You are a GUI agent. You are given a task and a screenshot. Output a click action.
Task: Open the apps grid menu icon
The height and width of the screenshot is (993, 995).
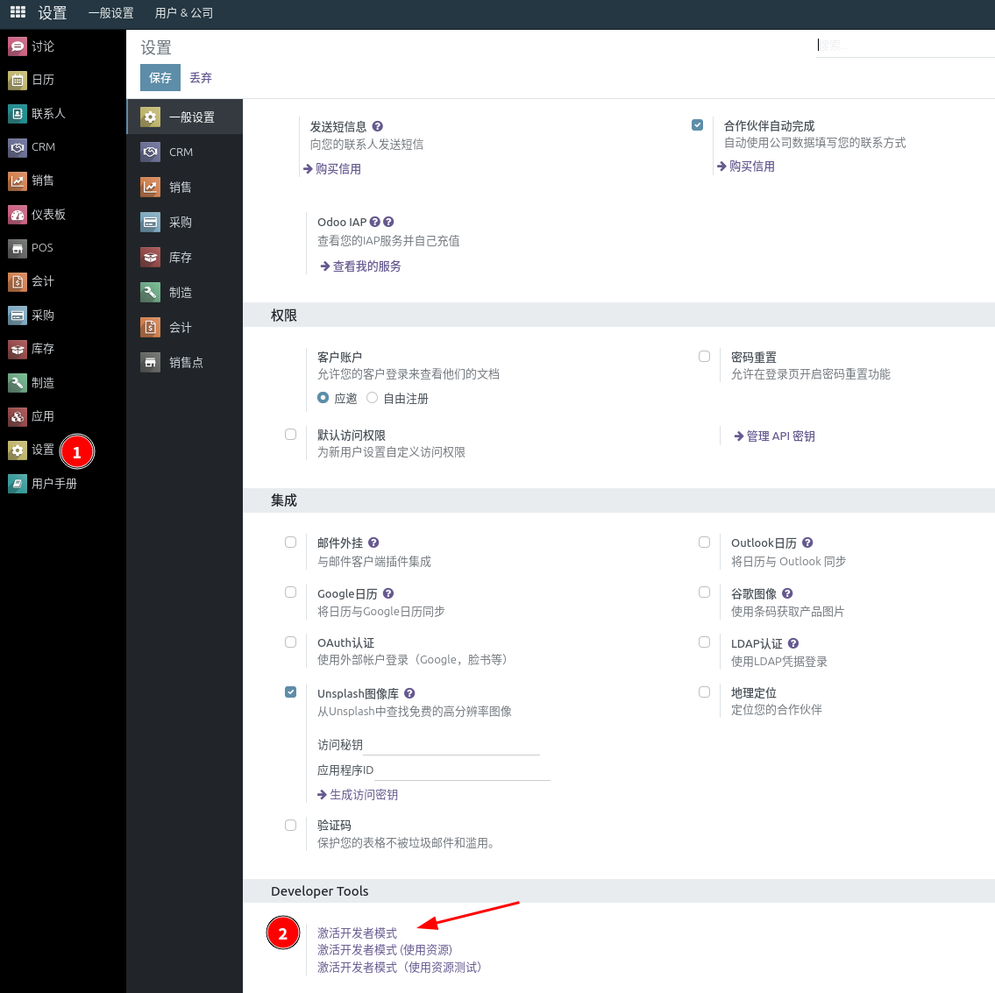click(18, 12)
